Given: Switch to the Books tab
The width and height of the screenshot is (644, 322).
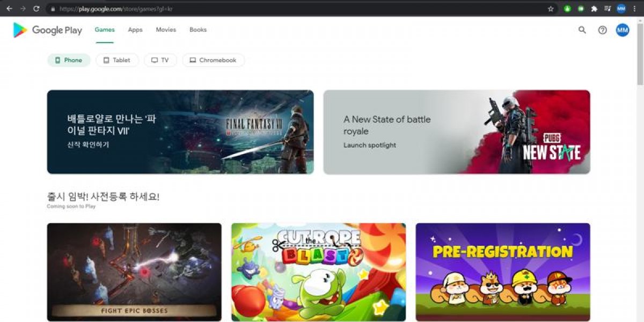Looking at the screenshot, I should 198,30.
